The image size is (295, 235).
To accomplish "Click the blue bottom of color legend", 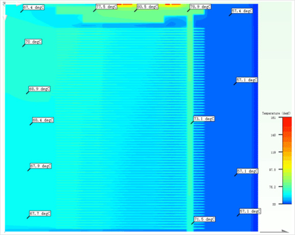I will pos(287,201).
